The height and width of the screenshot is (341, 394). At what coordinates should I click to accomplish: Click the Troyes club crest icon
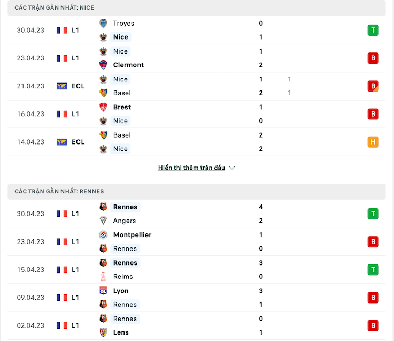pyautogui.click(x=103, y=24)
